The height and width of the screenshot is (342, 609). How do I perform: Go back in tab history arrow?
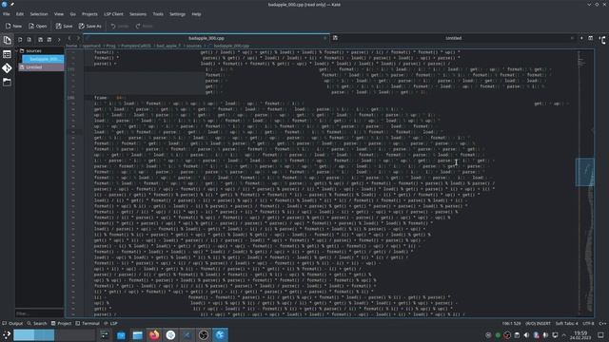pos(69,38)
